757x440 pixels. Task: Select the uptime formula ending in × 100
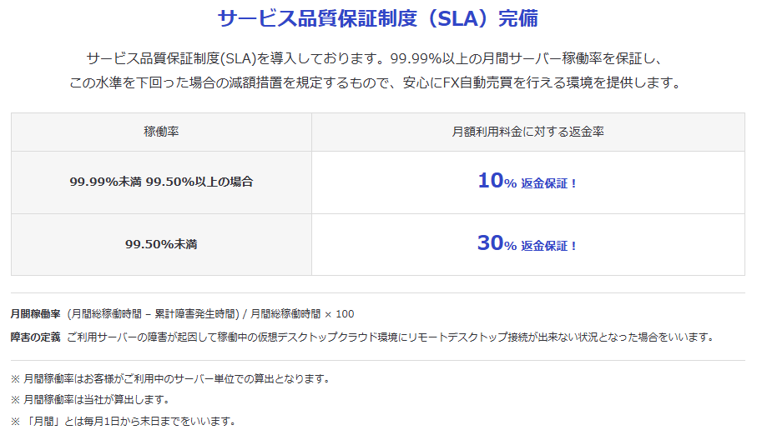210,314
